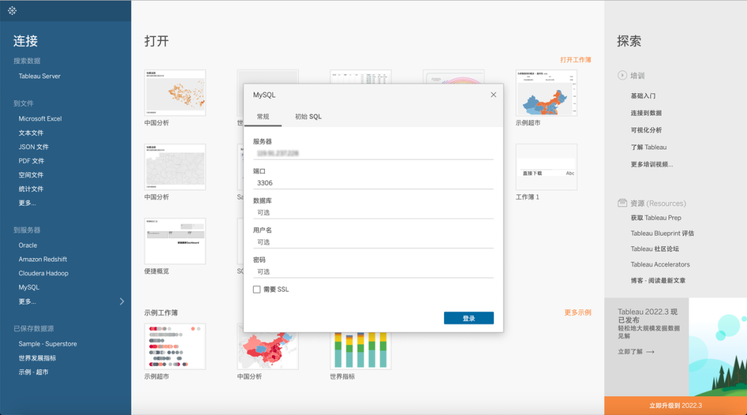Close the MySQL dialog
Image resolution: width=747 pixels, height=415 pixels.
tap(493, 95)
